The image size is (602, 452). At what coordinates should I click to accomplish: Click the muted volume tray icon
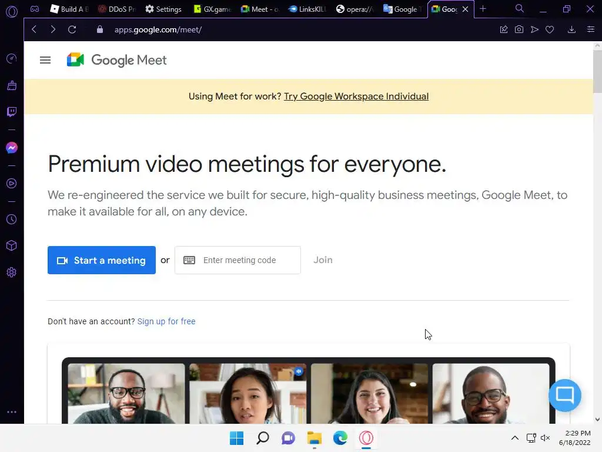pyautogui.click(x=545, y=438)
